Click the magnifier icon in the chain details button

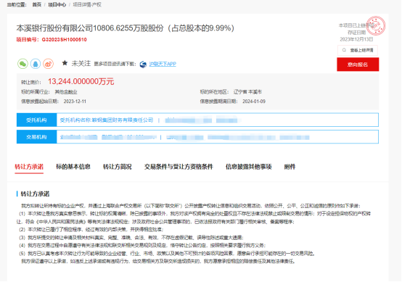[344, 50]
